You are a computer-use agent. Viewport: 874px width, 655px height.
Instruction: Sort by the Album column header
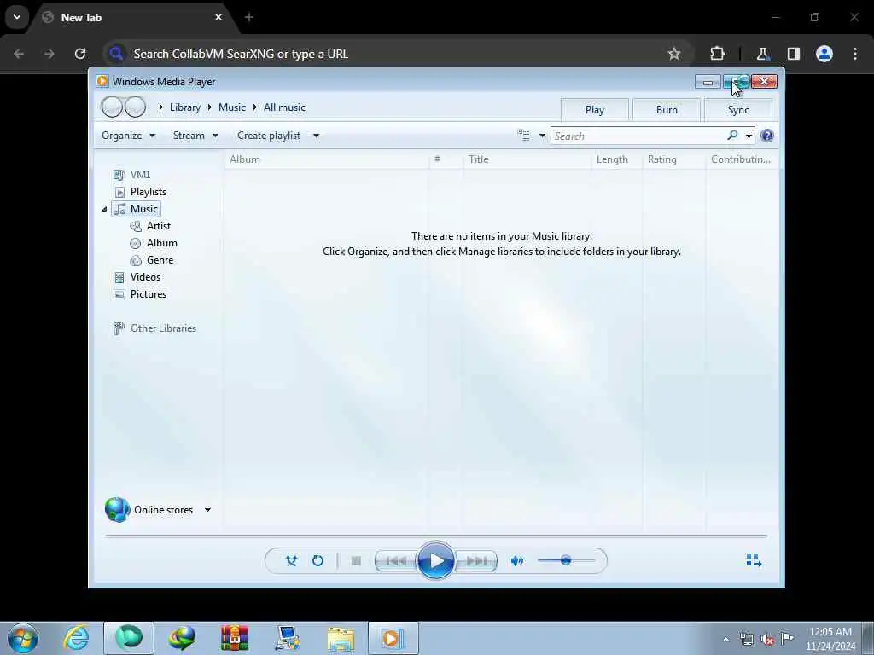tap(327, 159)
